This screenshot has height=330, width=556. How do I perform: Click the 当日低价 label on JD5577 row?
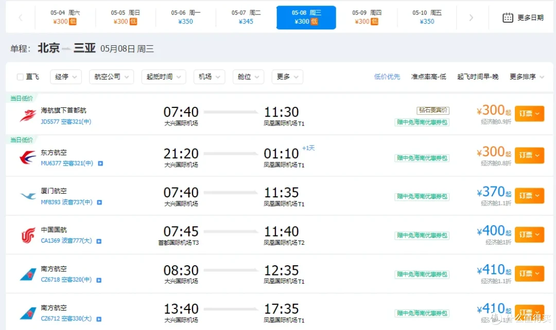coord(22,98)
